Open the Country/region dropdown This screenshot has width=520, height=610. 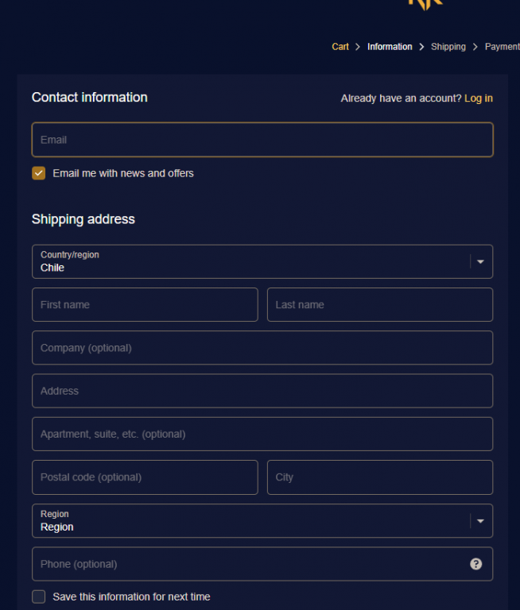click(x=262, y=261)
